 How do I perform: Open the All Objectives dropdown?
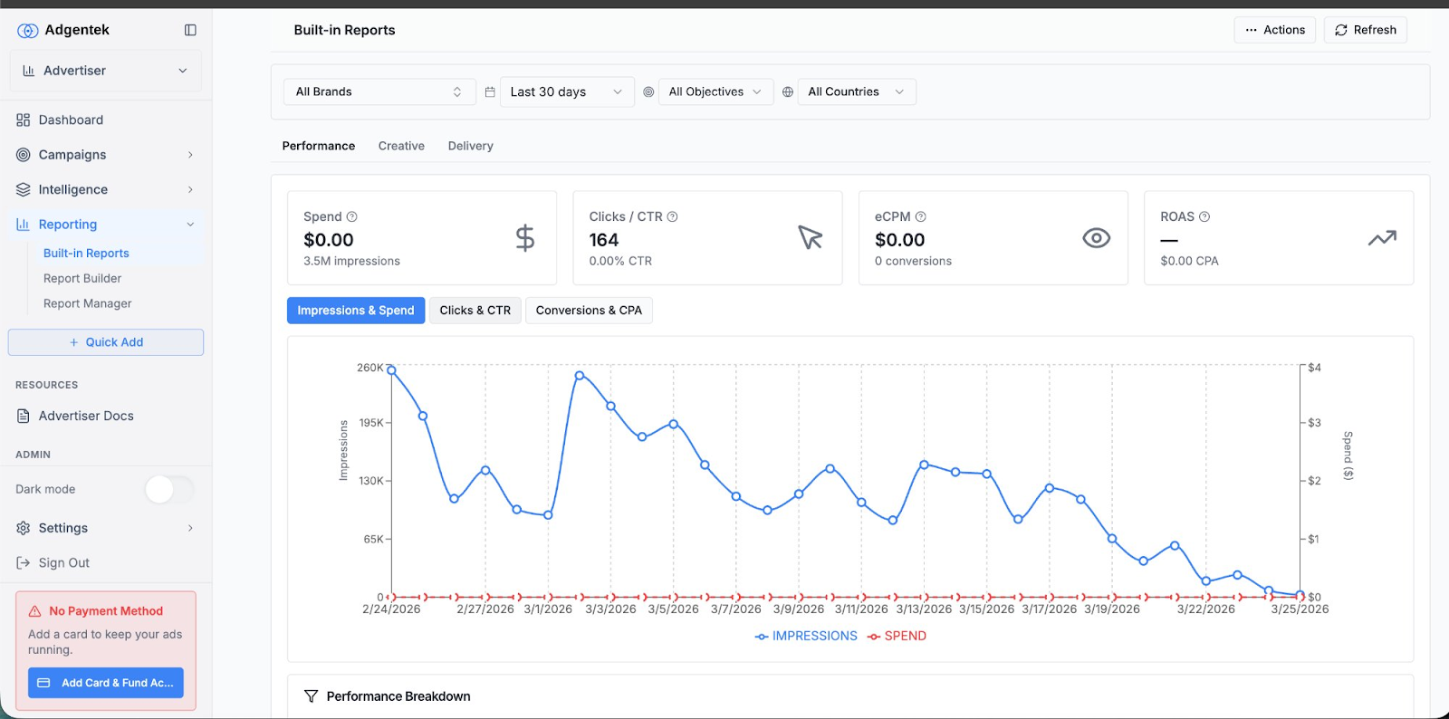715,91
